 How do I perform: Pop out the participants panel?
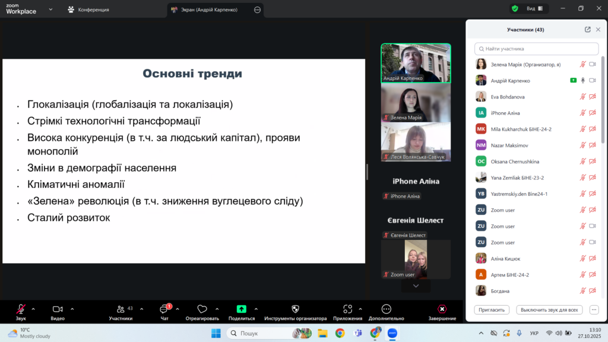[587, 30]
